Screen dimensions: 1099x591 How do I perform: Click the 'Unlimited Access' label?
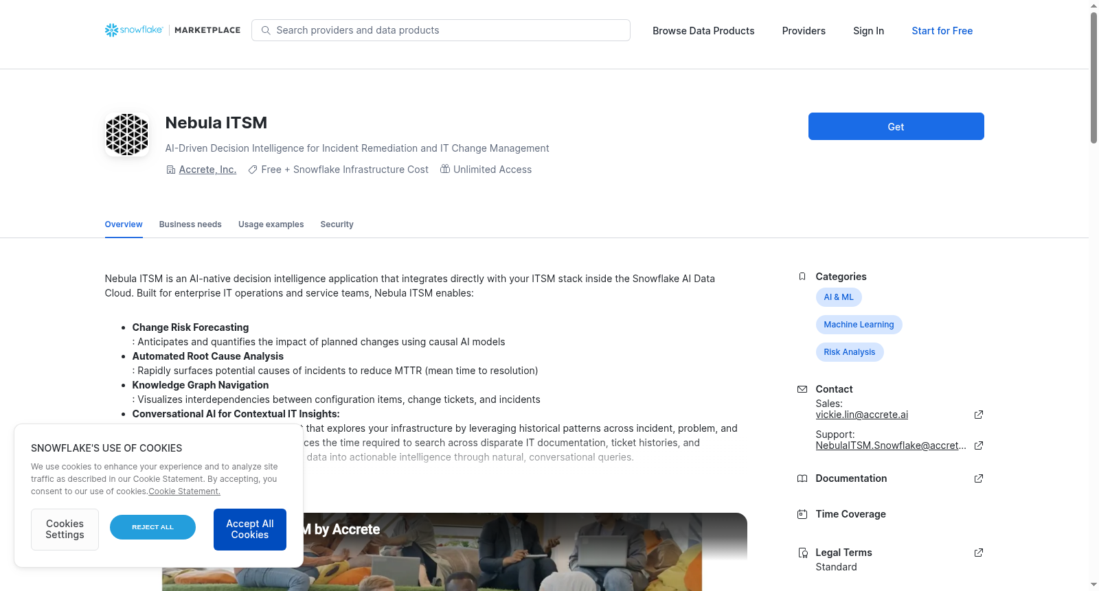pos(492,170)
